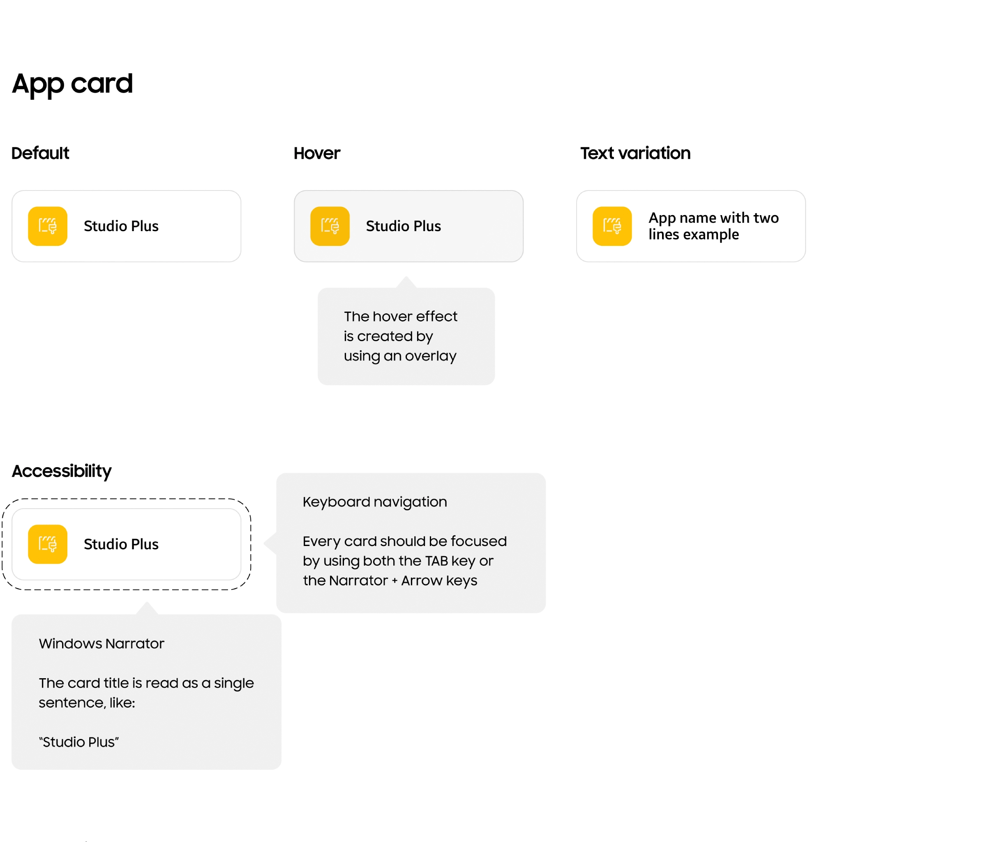1006x842 pixels.
Task: Click the "Text variation" section heading
Action: pos(635,153)
